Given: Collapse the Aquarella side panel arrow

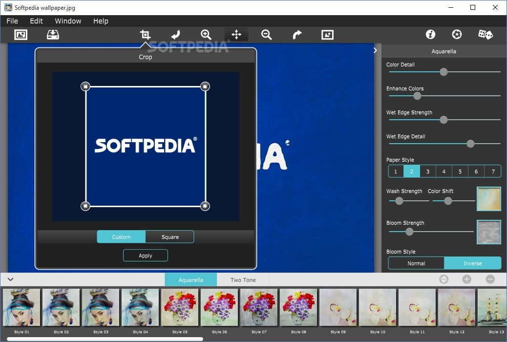Looking at the screenshot, I should [x=375, y=50].
